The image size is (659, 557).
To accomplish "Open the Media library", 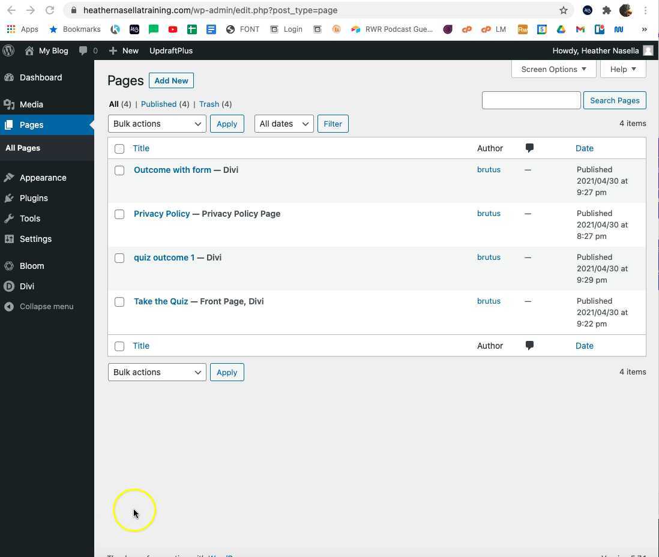I will click(31, 104).
